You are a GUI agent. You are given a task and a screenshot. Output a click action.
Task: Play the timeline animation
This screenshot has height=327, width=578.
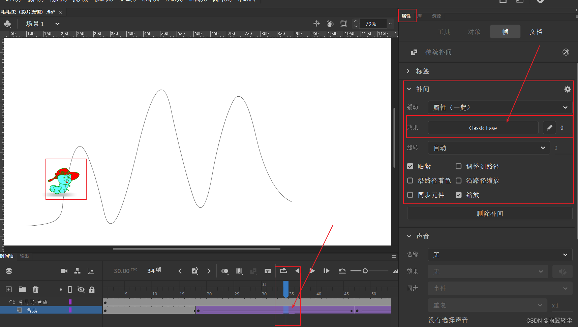[x=312, y=271]
